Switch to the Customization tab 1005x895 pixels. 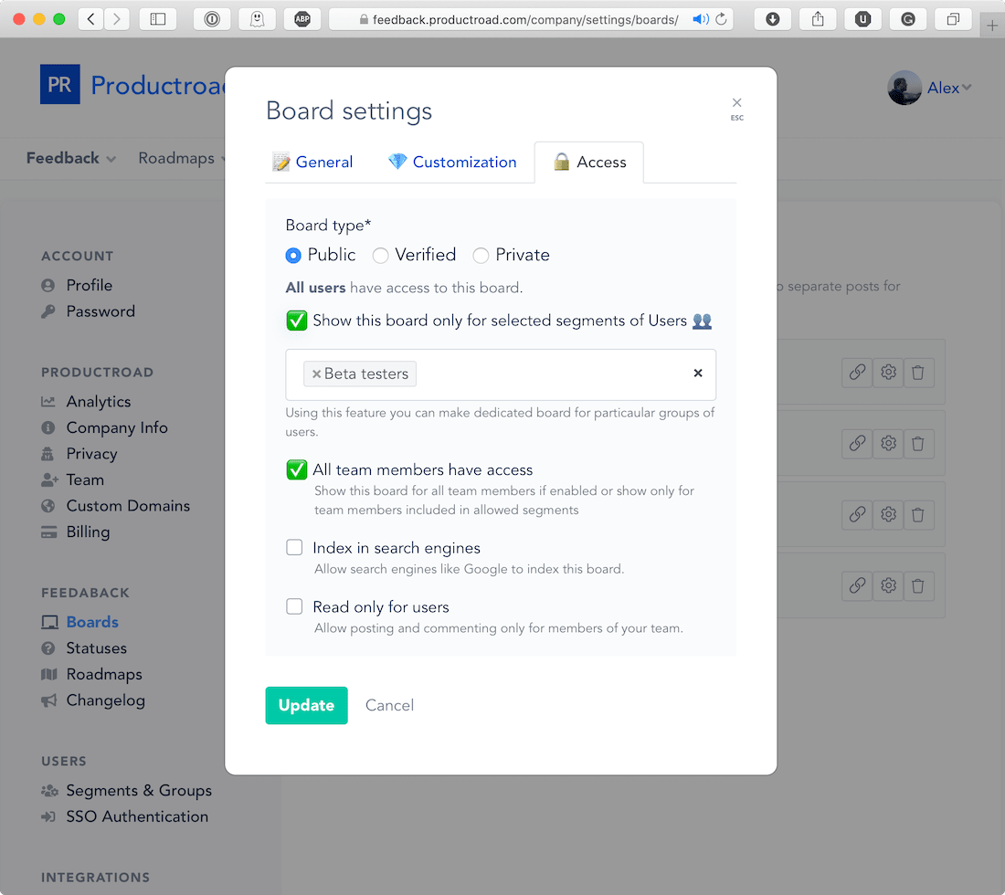pyautogui.click(x=452, y=162)
